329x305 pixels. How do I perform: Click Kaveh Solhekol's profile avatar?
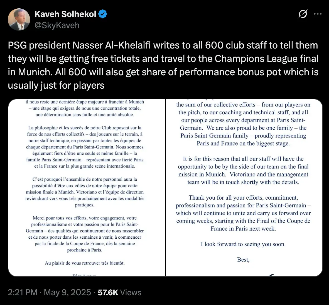point(19,20)
